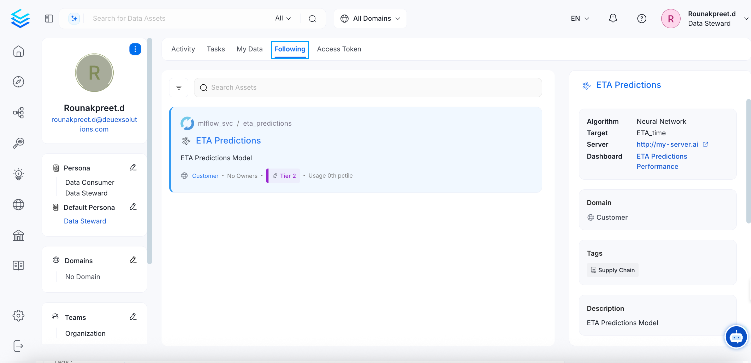Open the notifications bell
Viewport: 751px width, 363px height.
click(613, 18)
